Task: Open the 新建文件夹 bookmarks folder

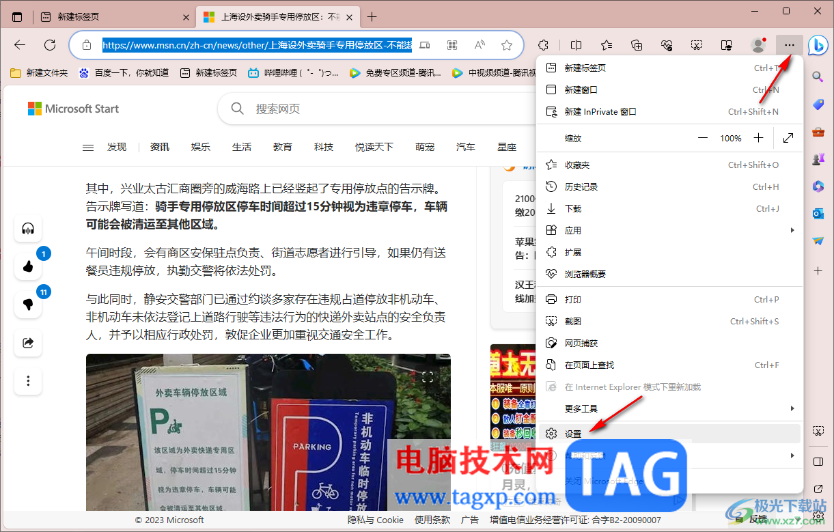Action: tap(39, 72)
